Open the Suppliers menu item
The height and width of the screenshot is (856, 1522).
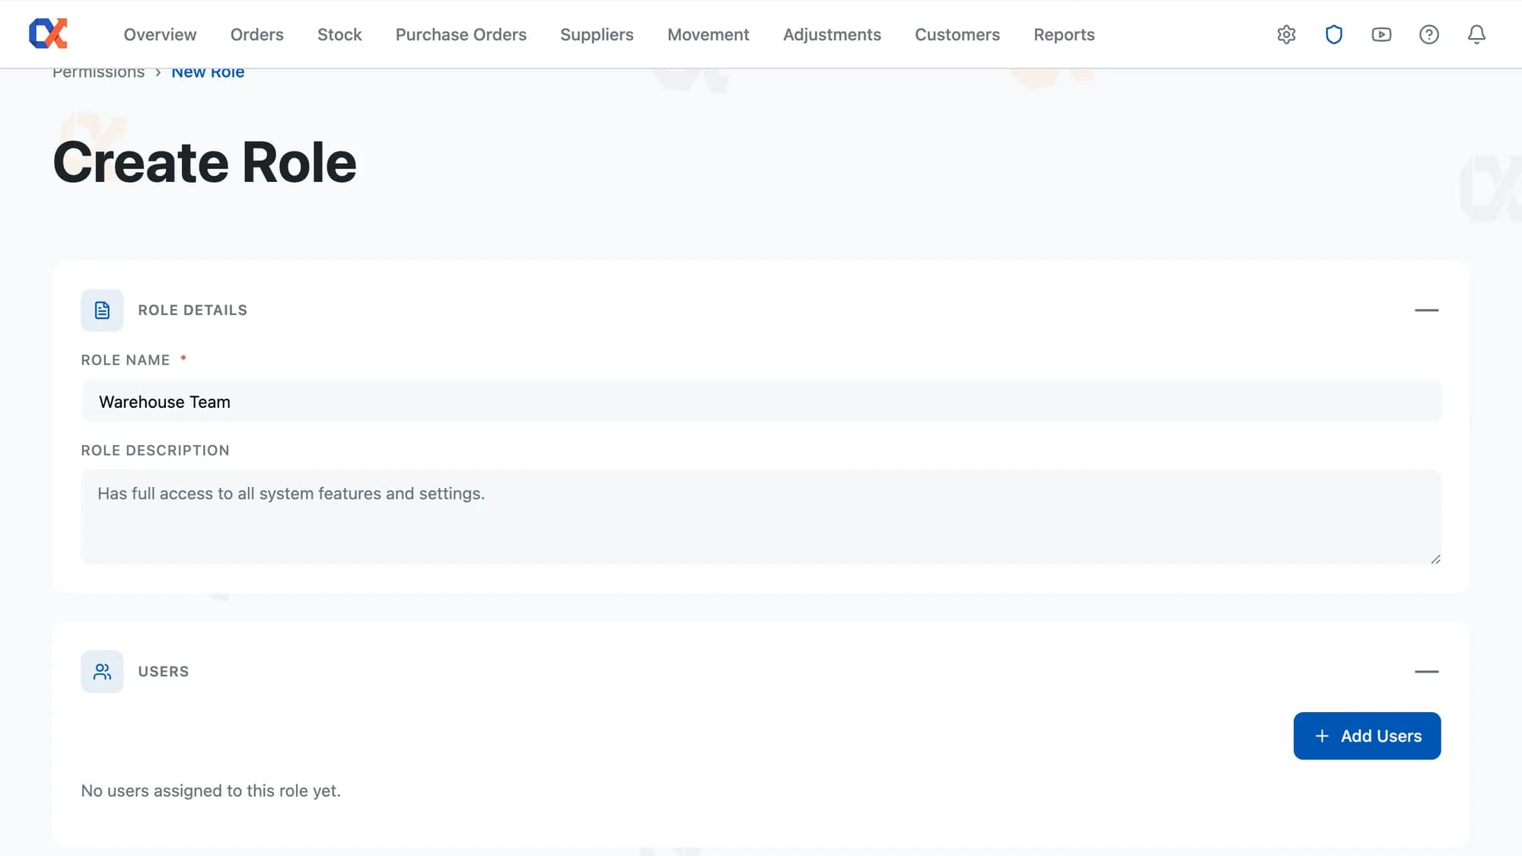tap(597, 34)
